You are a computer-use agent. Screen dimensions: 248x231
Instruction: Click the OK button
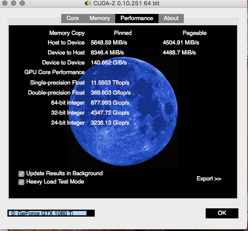222,213
